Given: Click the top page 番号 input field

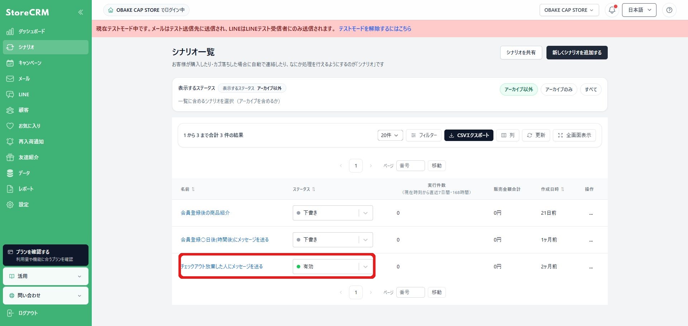Looking at the screenshot, I should pyautogui.click(x=410, y=166).
